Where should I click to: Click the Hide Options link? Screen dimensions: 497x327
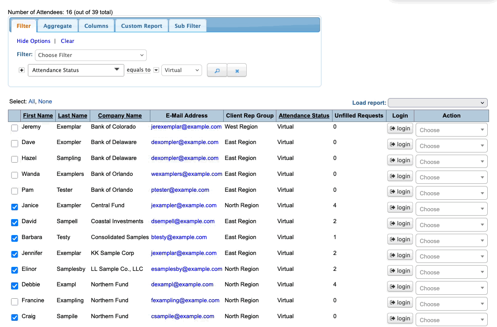34,41
